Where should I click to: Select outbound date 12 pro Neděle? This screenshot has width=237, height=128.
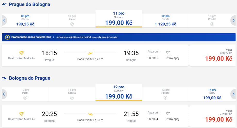(165, 20)
